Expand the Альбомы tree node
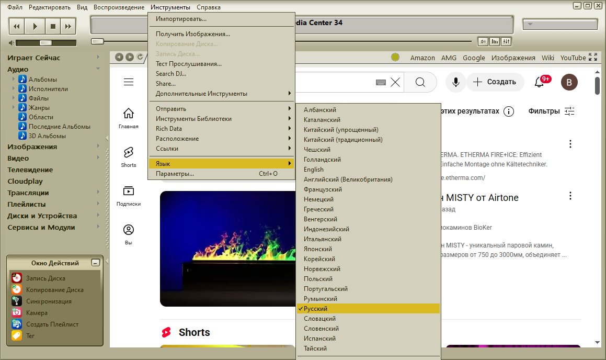Image resolution: width=606 pixels, height=360 pixels. coord(14,79)
